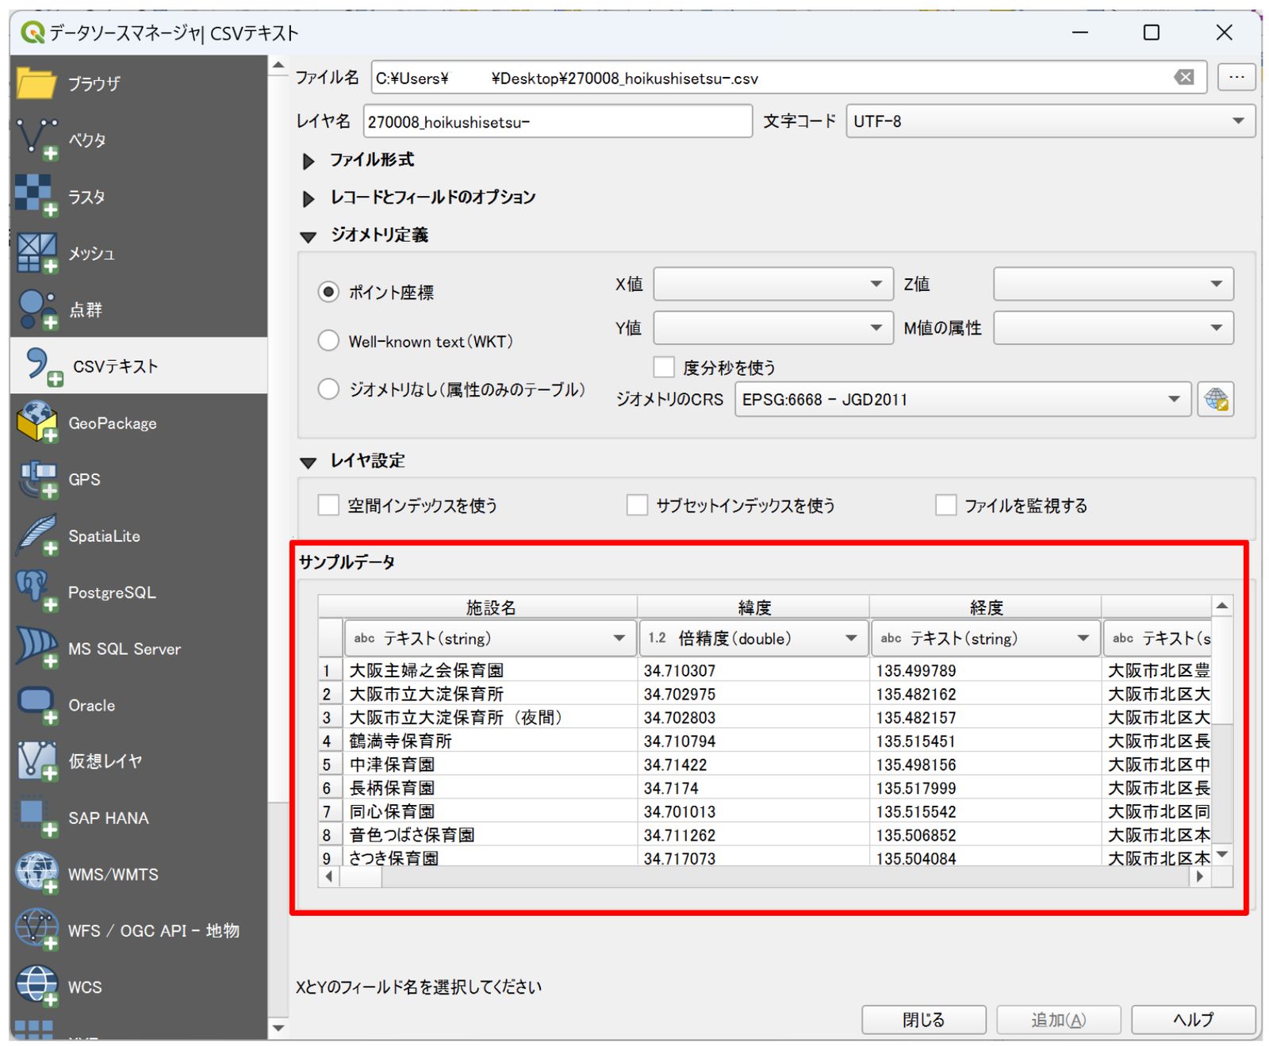Open the Oracle database icon
The height and width of the screenshot is (1046, 1269).
36,705
